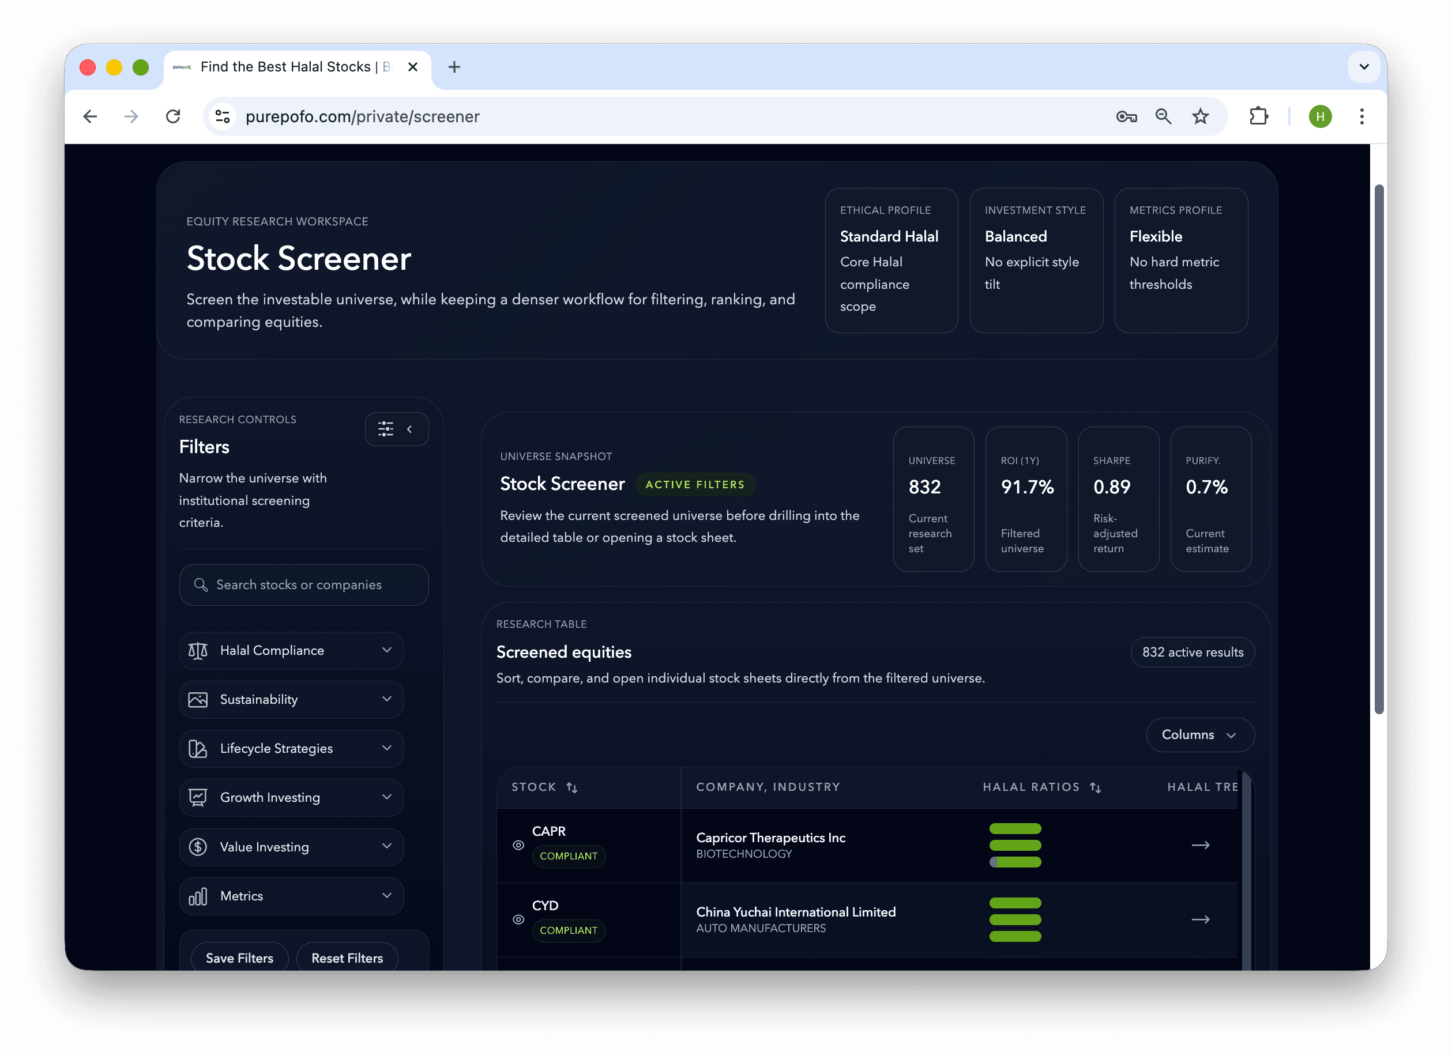This screenshot has width=1452, height=1056.
Task: Collapse the filters panel with the chevron
Action: point(409,429)
